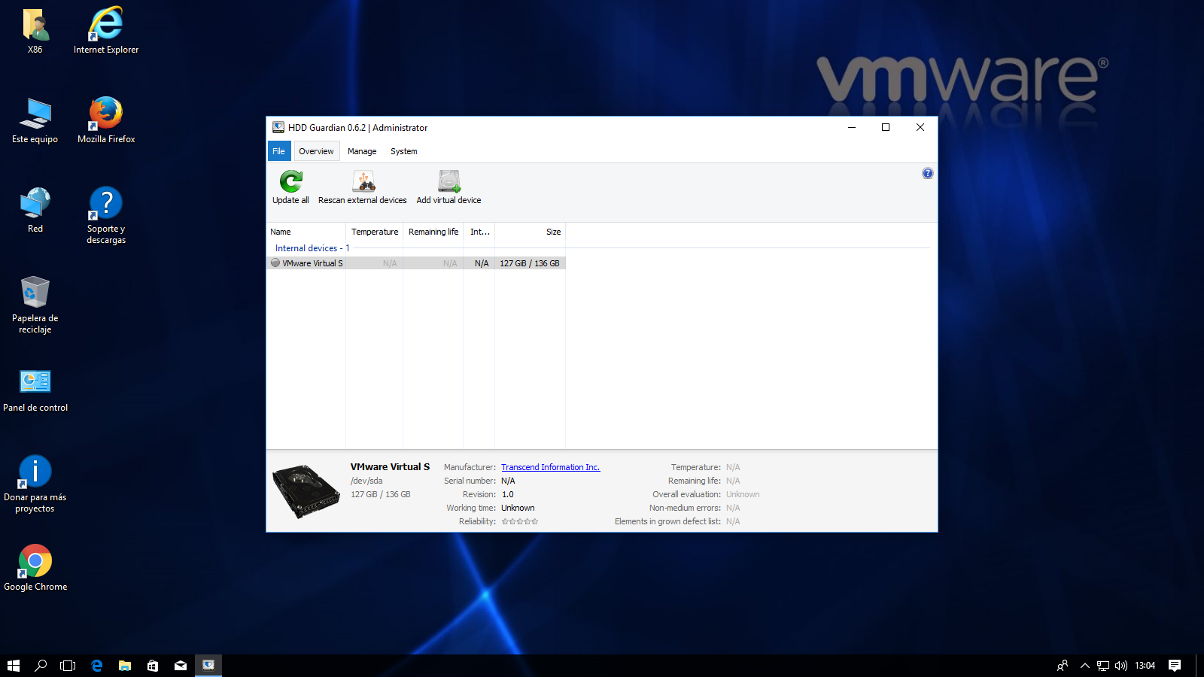The width and height of the screenshot is (1204, 677).
Task: Click the volume speaker tray icon
Action: click(x=1121, y=665)
